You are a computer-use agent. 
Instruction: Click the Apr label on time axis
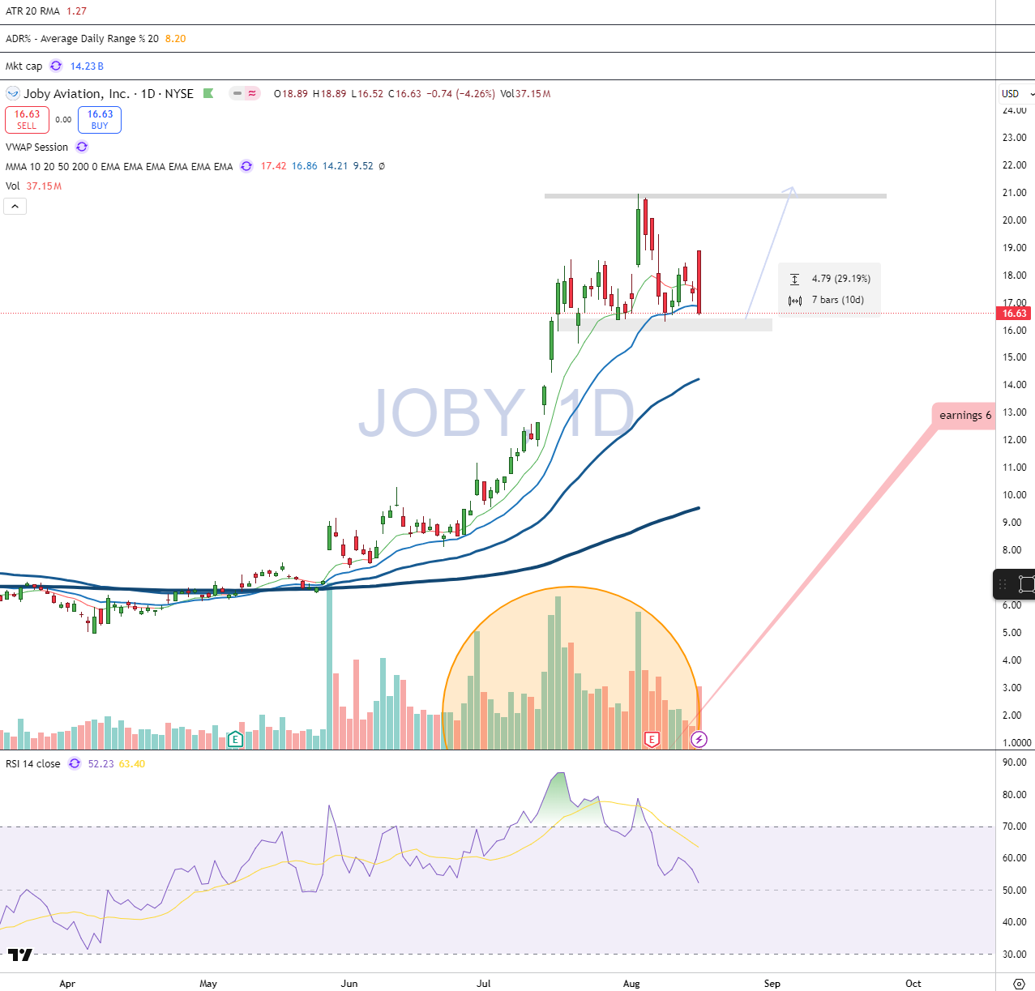[x=67, y=984]
